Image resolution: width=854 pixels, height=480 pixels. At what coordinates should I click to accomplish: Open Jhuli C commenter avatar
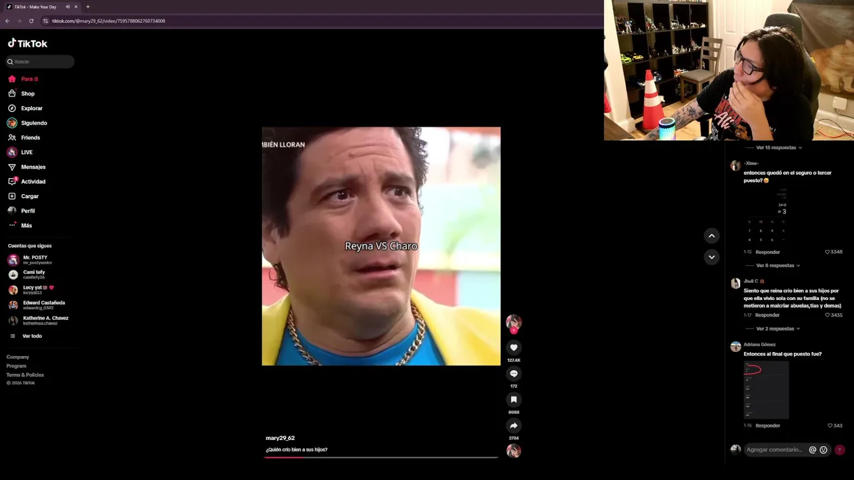[735, 283]
